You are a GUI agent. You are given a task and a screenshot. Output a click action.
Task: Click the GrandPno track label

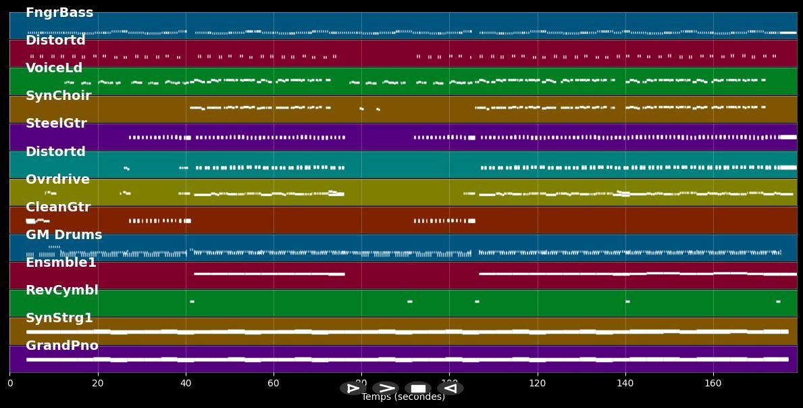coord(62,346)
